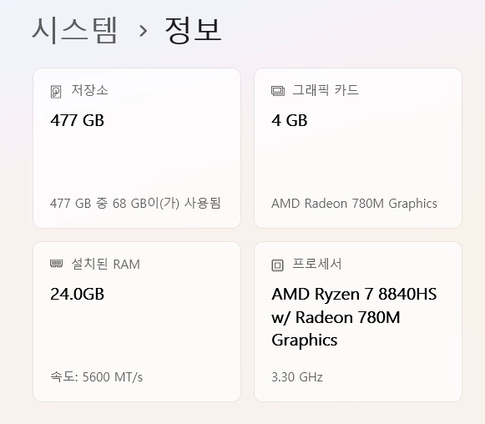Viewport: 485px width, 424px height.
Task: Click the 정보 page title
Action: coord(193,30)
